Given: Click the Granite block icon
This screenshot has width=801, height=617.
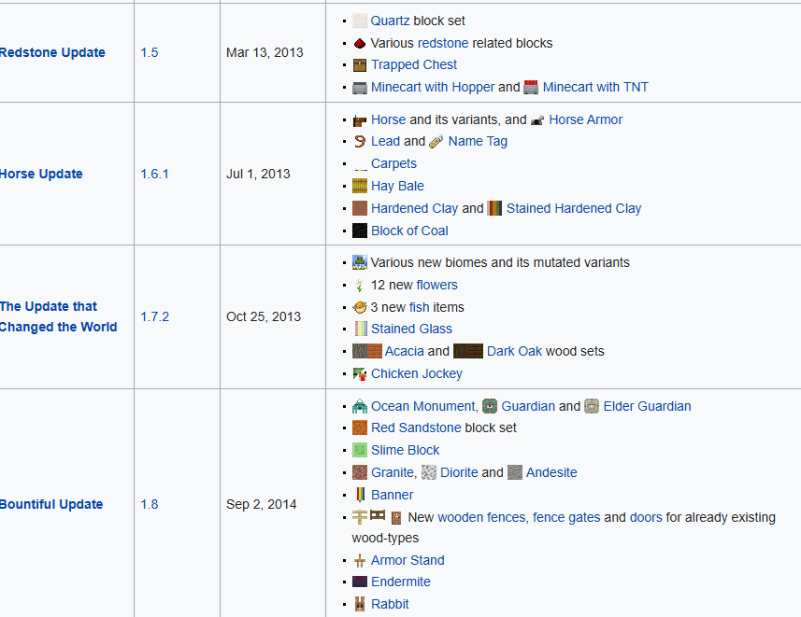Looking at the screenshot, I should 360,472.
